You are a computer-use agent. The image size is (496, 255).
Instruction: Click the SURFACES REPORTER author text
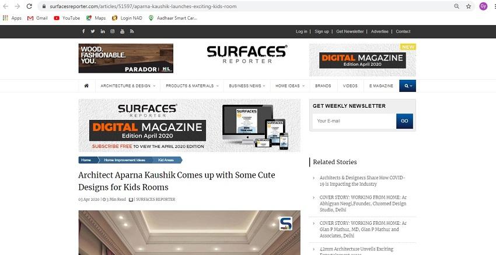(x=156, y=200)
